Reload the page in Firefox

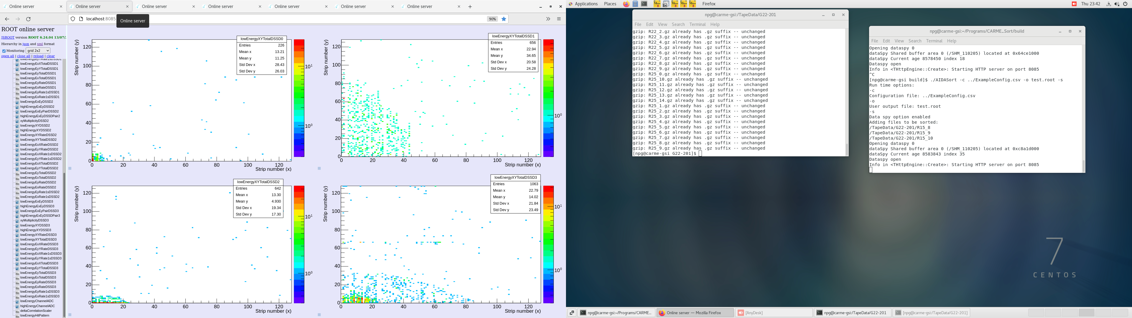tap(29, 19)
